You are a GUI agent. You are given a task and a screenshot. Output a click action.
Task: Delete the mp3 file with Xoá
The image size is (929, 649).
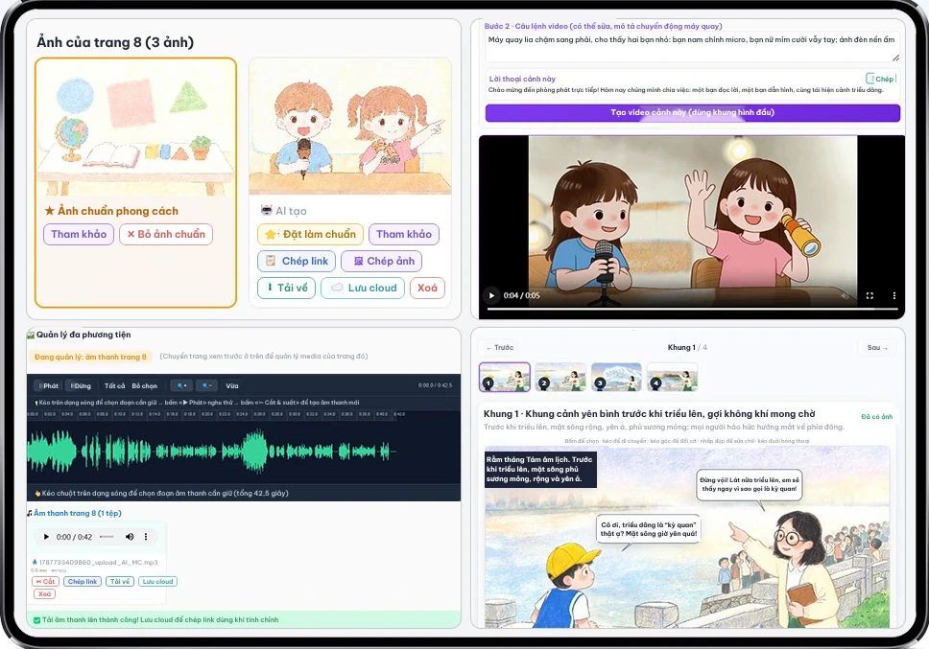[x=44, y=594]
